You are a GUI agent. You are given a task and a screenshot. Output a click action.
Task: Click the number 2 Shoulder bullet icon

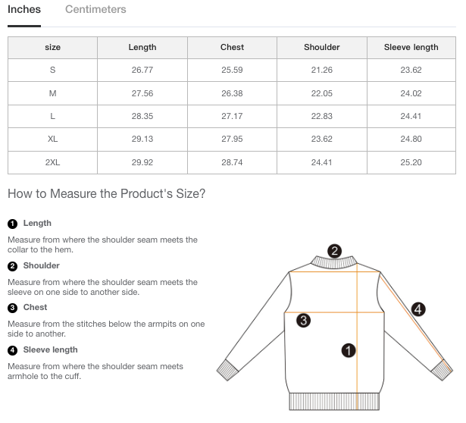pyautogui.click(x=12, y=266)
